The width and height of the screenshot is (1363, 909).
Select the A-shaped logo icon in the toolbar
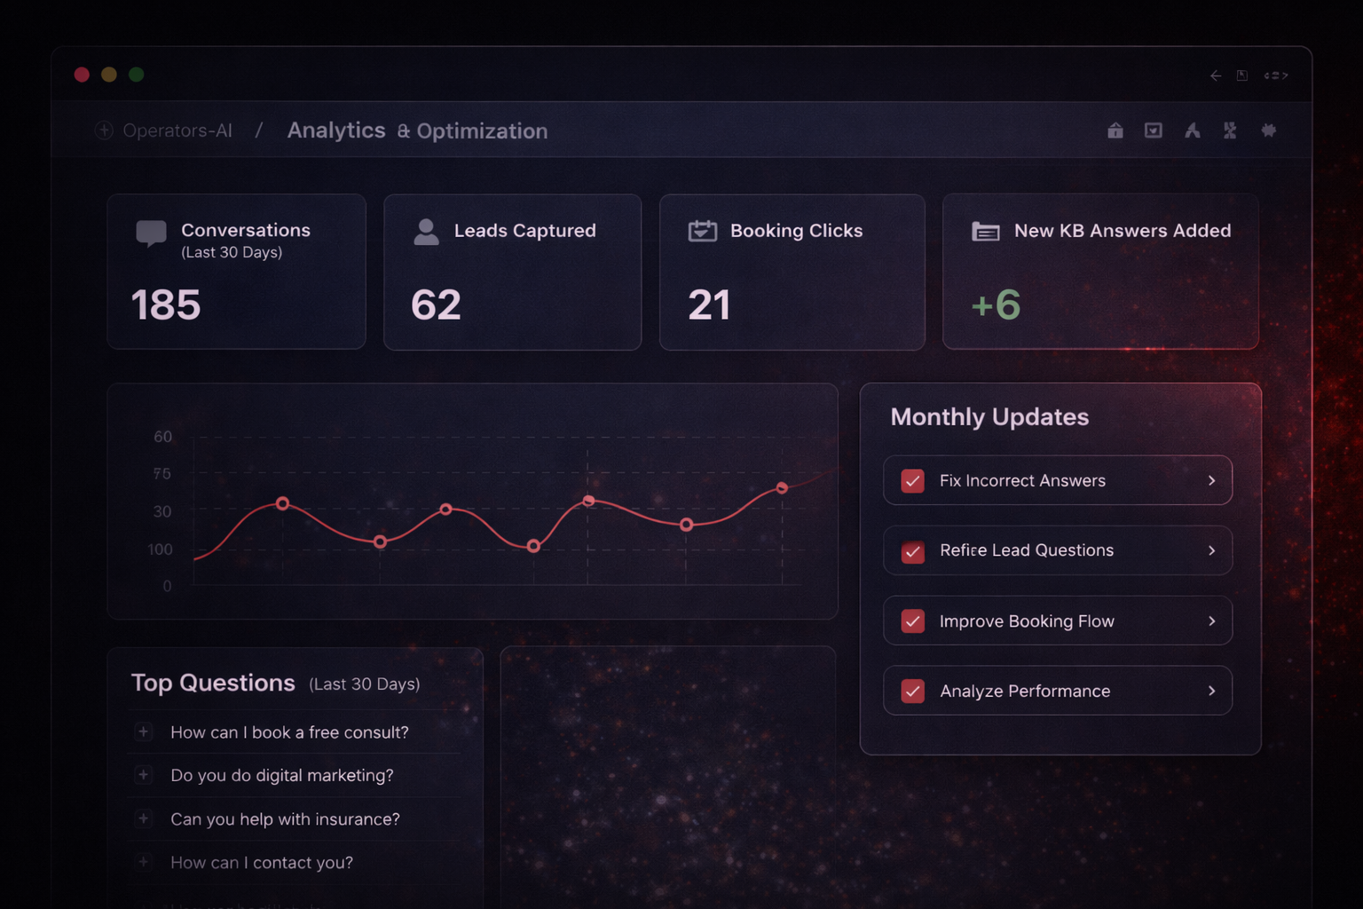1192,130
